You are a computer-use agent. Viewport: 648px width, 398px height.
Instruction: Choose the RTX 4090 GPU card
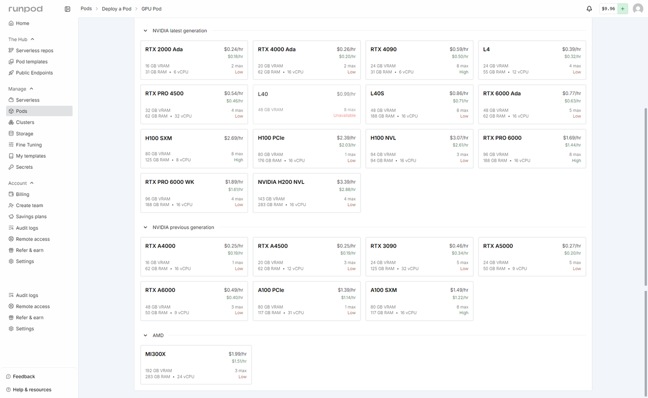419,60
